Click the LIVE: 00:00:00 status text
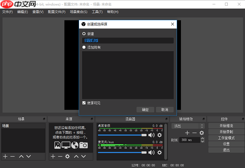245x168 pixels. click(143, 165)
